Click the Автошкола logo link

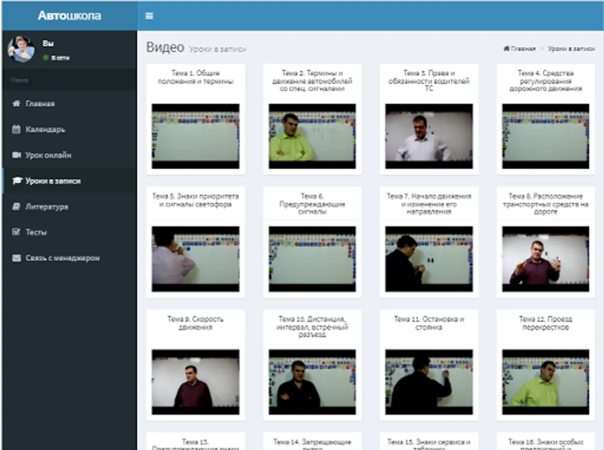(69, 16)
